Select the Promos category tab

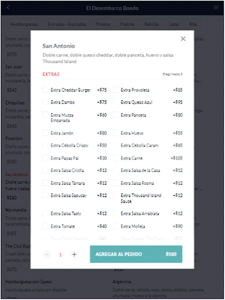(x=103, y=24)
